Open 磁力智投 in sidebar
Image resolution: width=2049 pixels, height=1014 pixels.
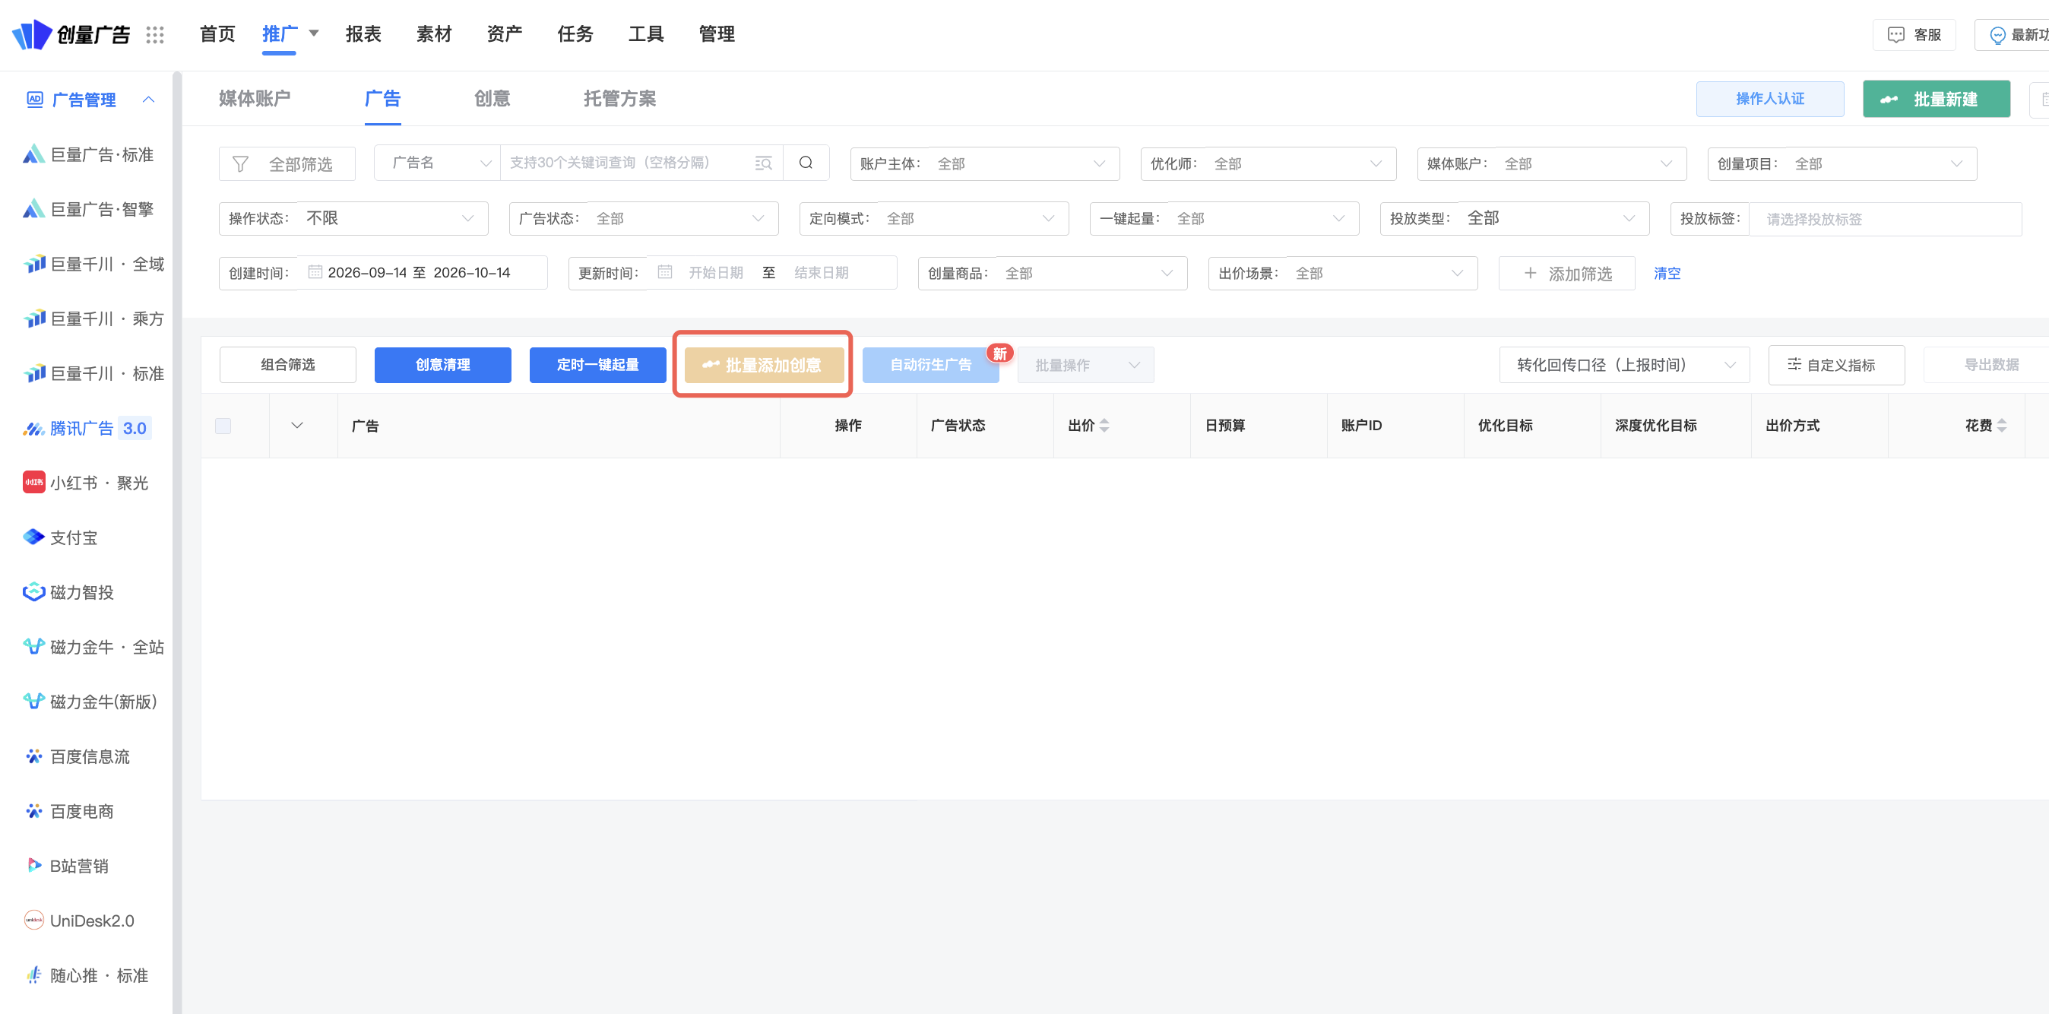68,592
